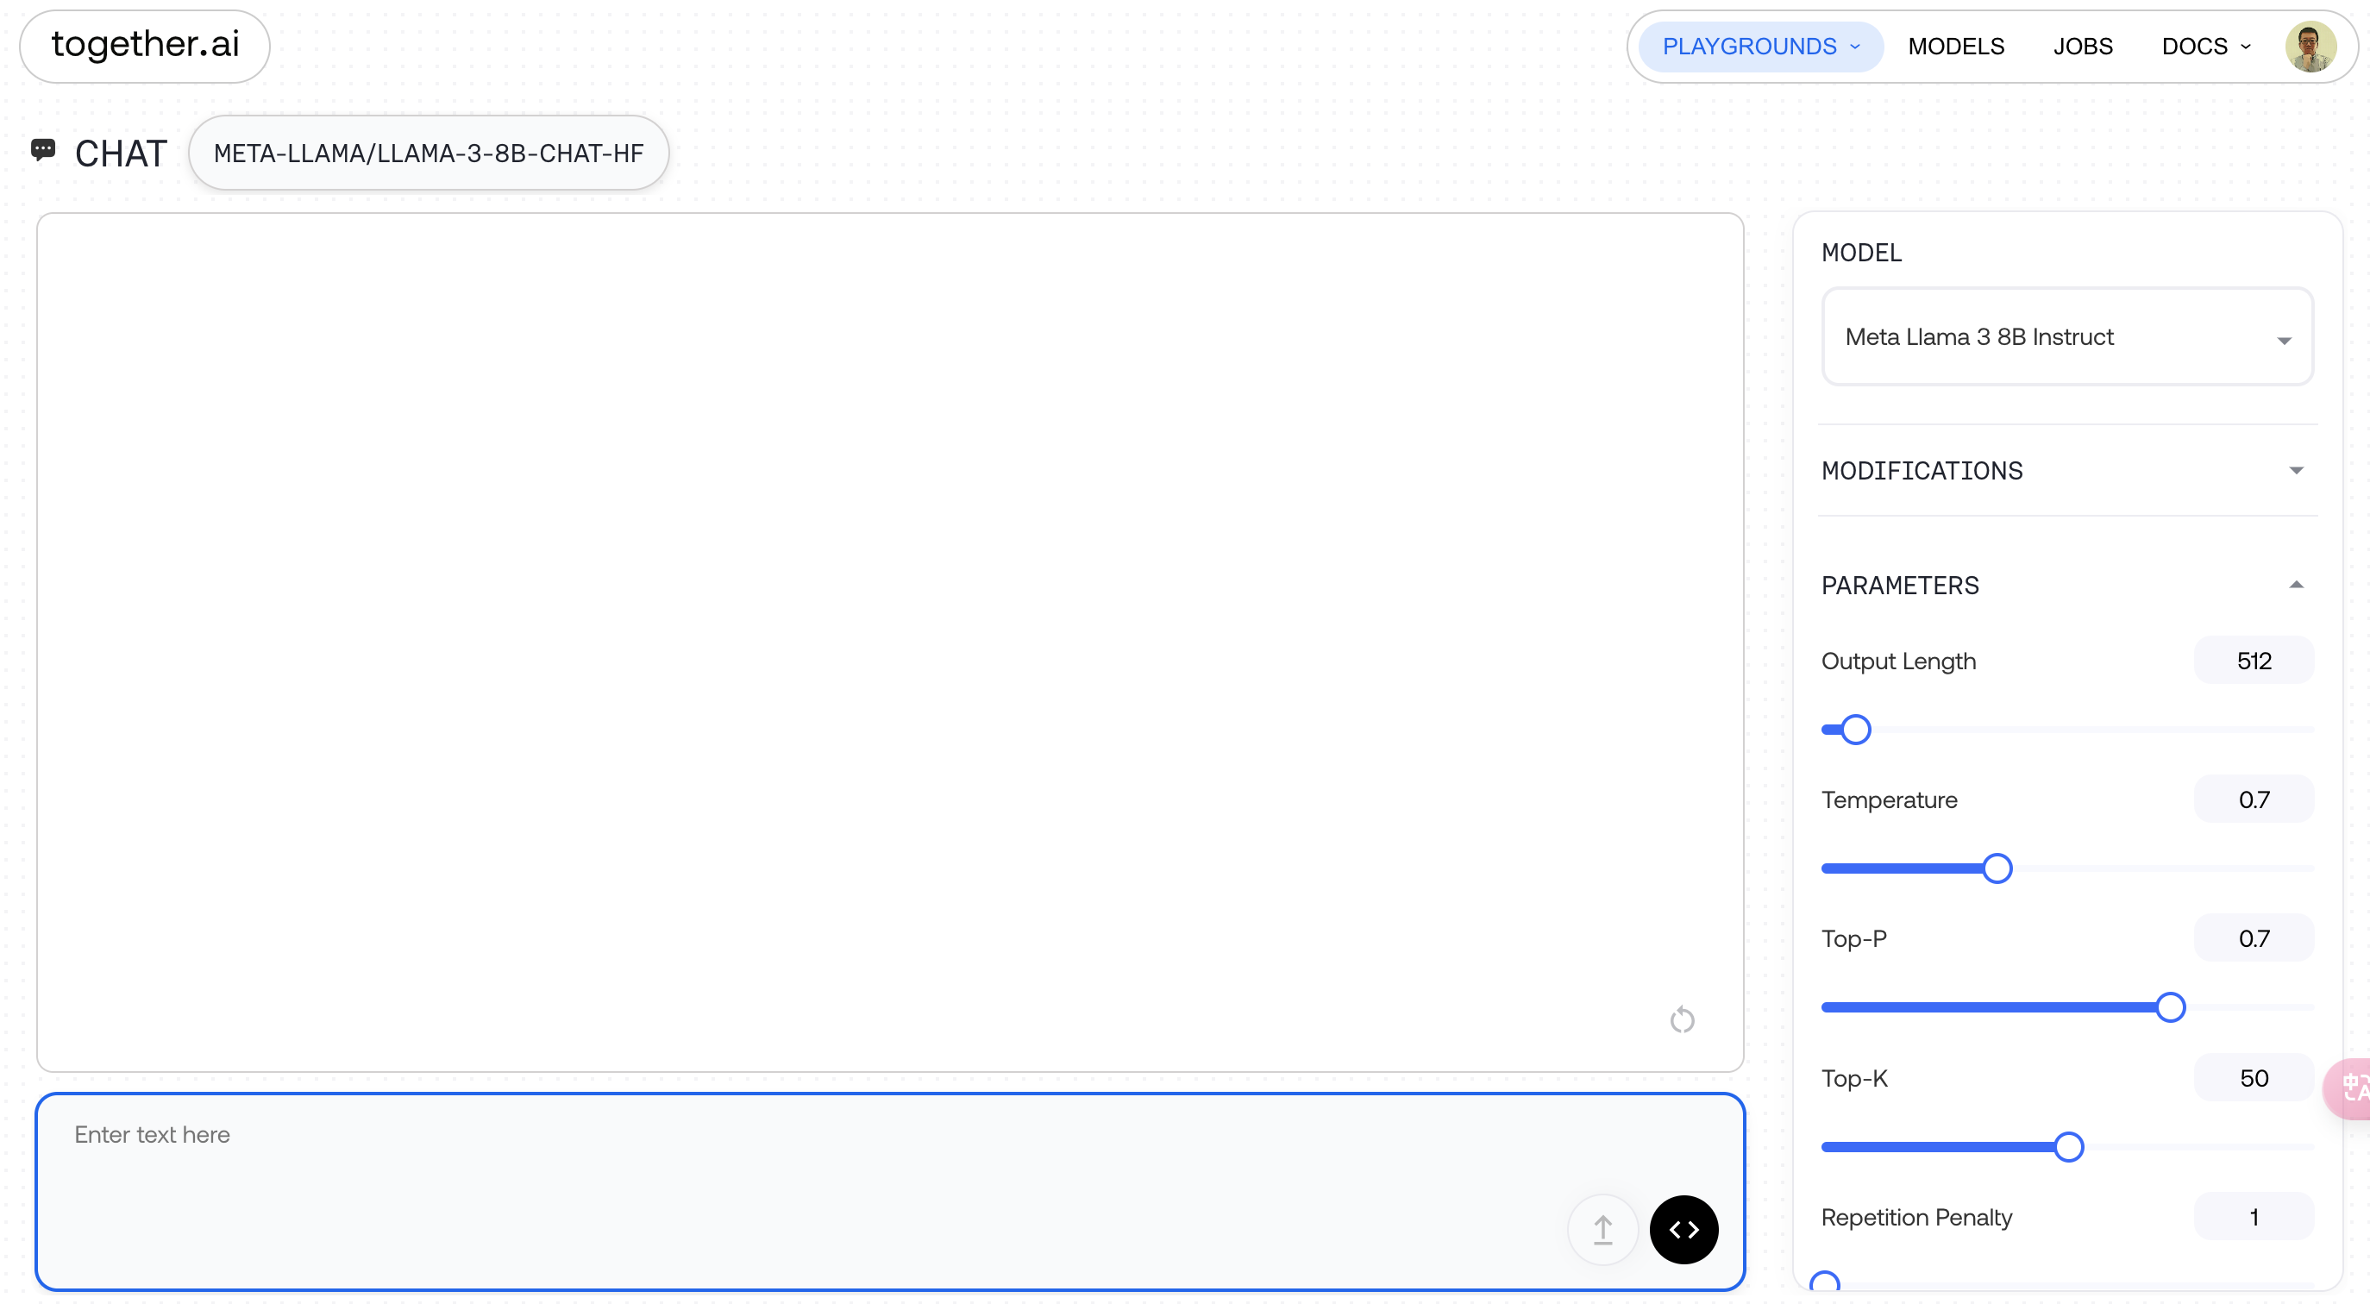The image size is (2370, 1304).
Task: Click the pink translate widget icon
Action: point(2350,1088)
